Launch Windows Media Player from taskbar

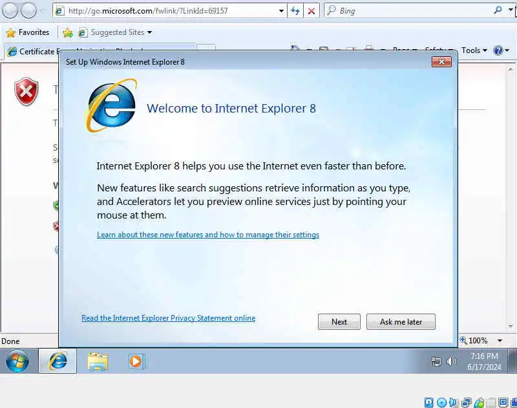pos(136,361)
